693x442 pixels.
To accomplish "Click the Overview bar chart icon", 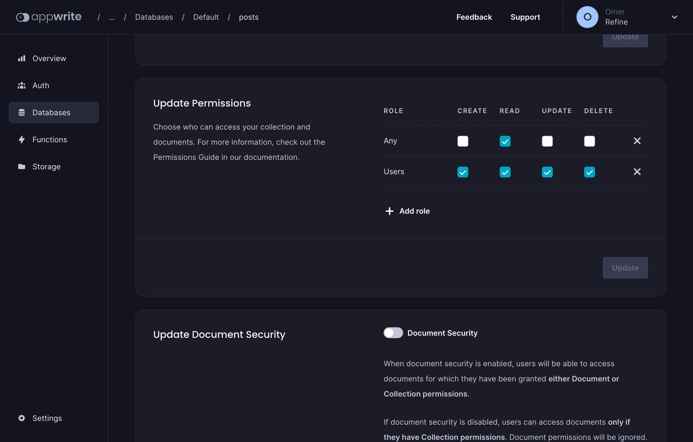I will (x=22, y=58).
